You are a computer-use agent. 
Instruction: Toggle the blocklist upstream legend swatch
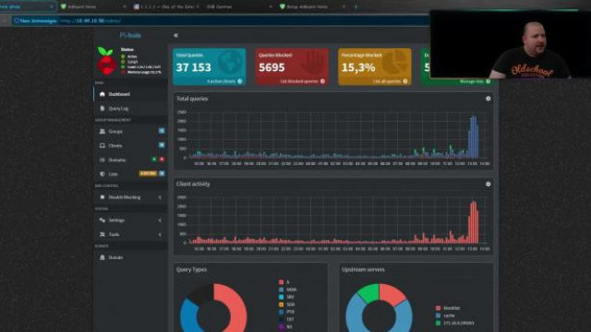click(x=438, y=308)
